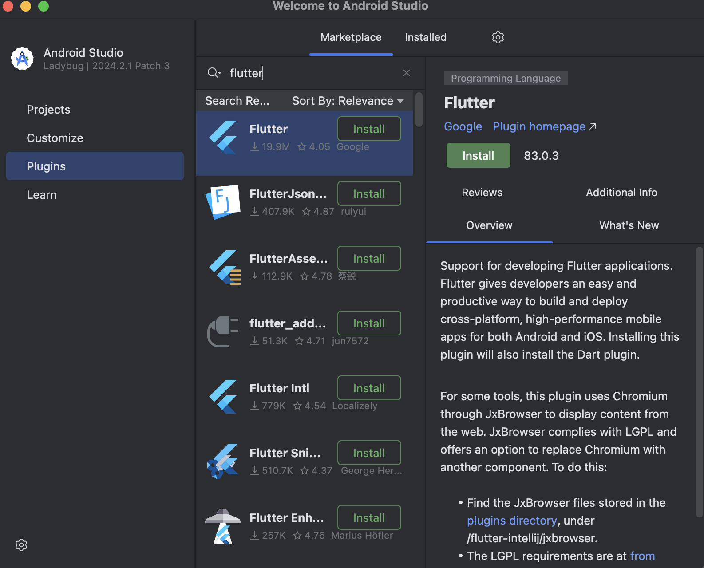
Task: Click the macOS green zoom window button
Action: point(44,6)
